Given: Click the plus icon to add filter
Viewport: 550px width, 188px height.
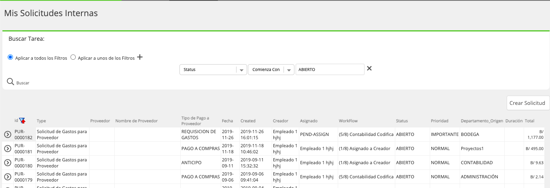Looking at the screenshot, I should [x=140, y=57].
